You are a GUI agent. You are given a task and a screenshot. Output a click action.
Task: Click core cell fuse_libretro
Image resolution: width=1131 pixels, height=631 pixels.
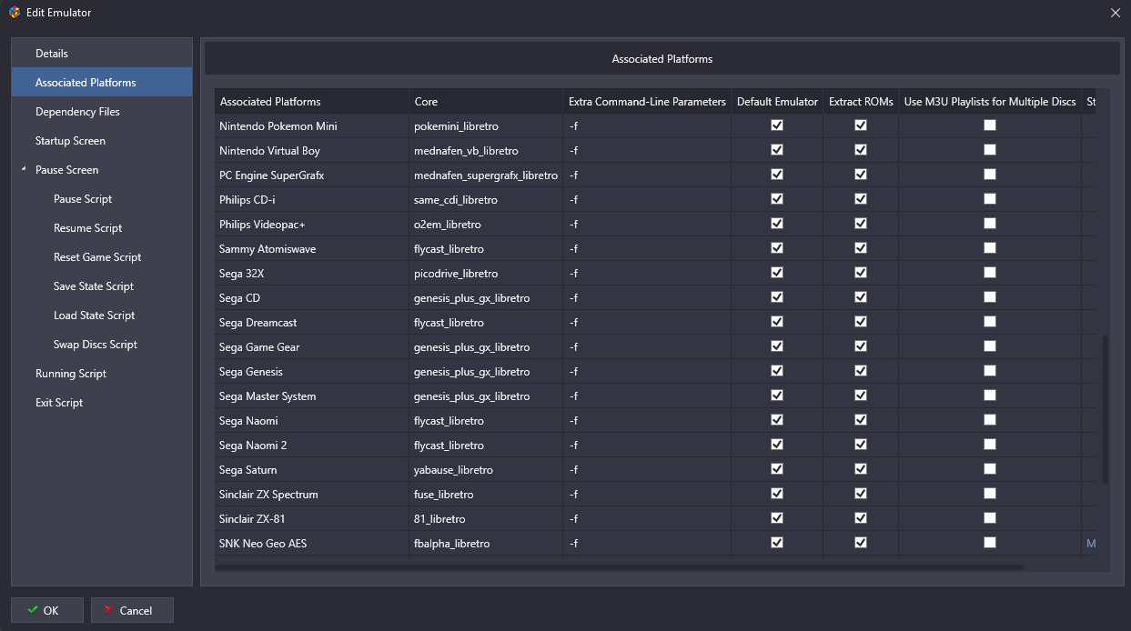(486, 494)
